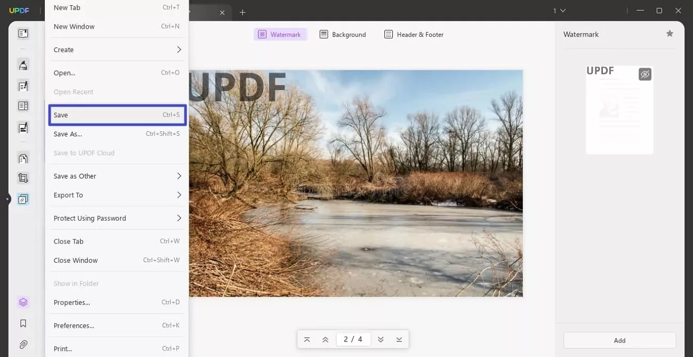The width and height of the screenshot is (693, 357).
Task: Click Save in the file menu
Action: 117,115
